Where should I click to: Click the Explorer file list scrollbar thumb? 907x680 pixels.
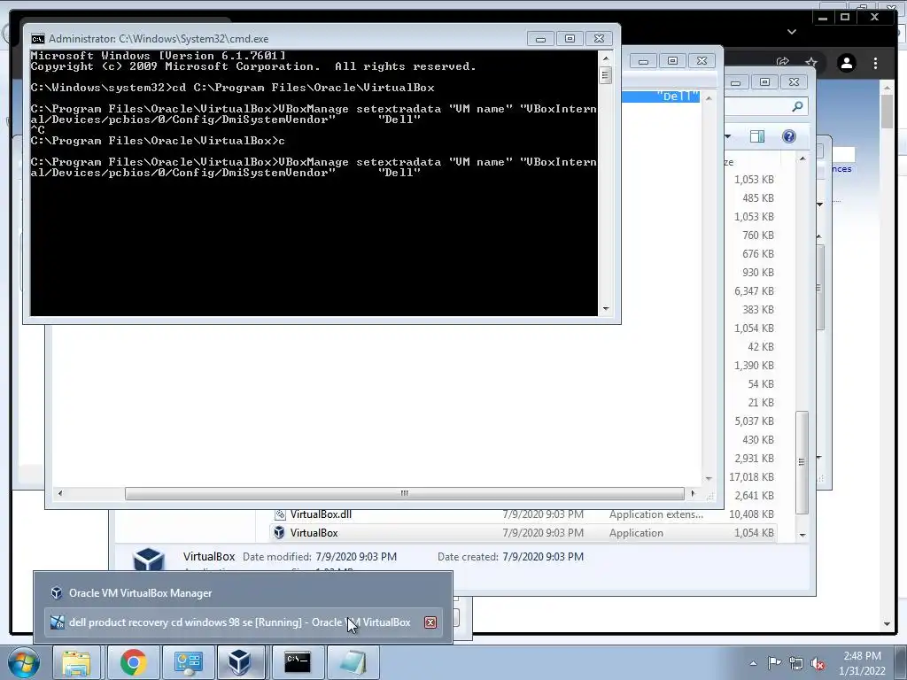(802, 462)
